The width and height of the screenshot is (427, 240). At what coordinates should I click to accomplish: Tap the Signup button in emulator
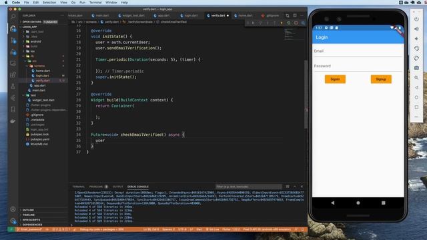pyautogui.click(x=381, y=79)
